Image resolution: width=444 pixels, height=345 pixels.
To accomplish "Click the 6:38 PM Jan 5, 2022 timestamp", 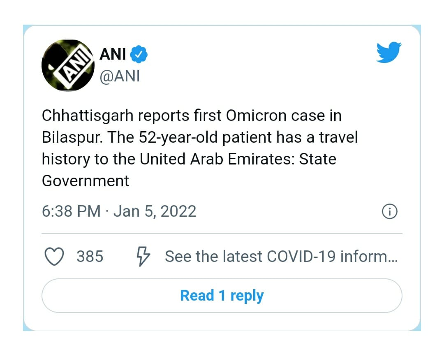I will [119, 211].
